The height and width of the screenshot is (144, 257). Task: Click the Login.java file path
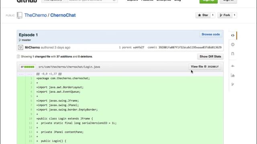(x=69, y=67)
